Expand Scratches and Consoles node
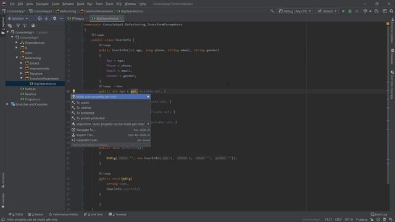This screenshot has width=395, height=222. pos(7,104)
